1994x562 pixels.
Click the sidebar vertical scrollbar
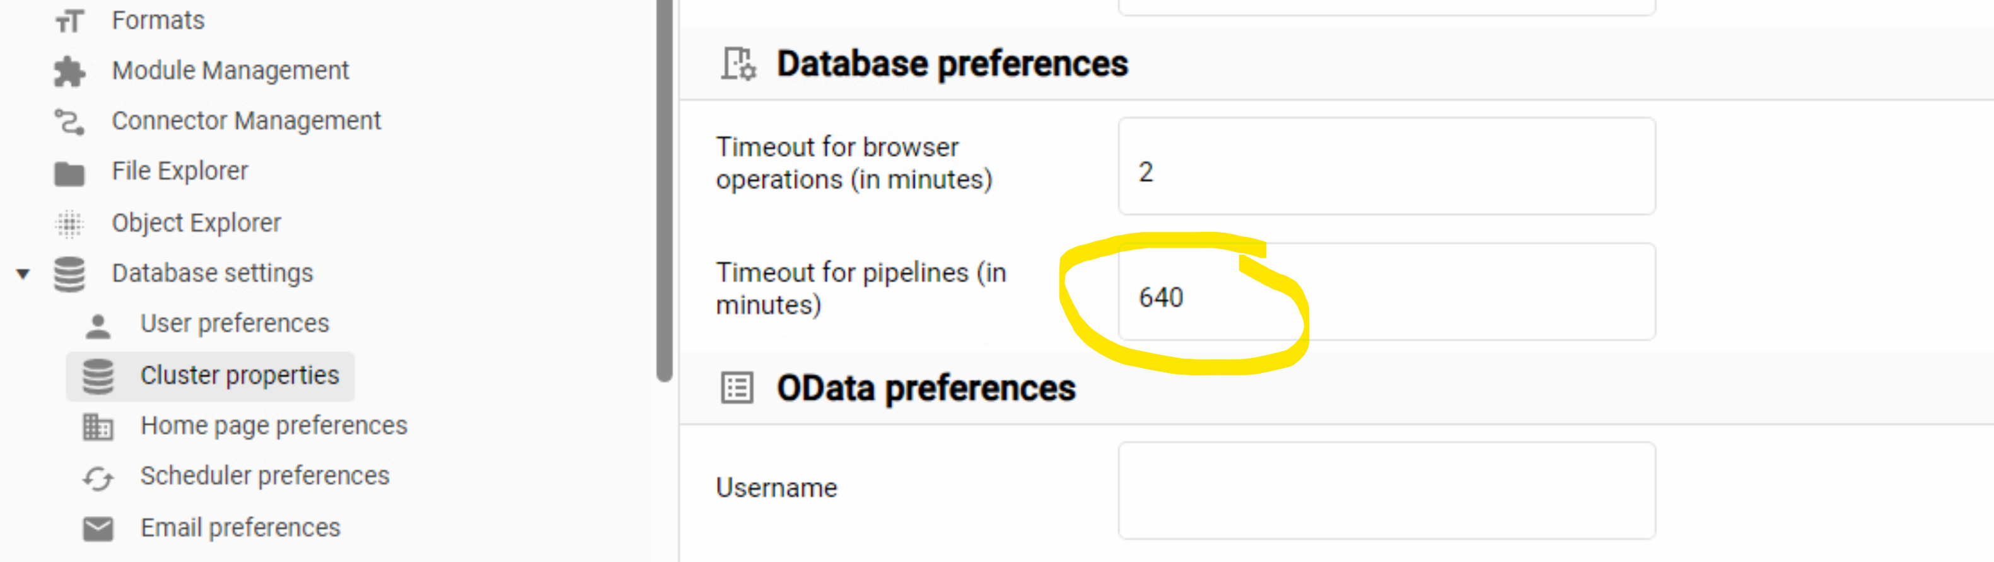point(663,193)
